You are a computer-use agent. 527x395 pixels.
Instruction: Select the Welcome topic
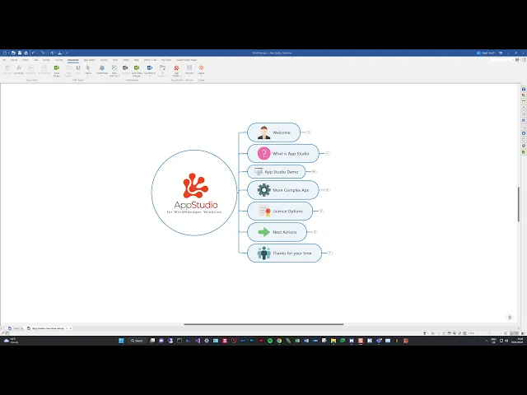(x=273, y=132)
